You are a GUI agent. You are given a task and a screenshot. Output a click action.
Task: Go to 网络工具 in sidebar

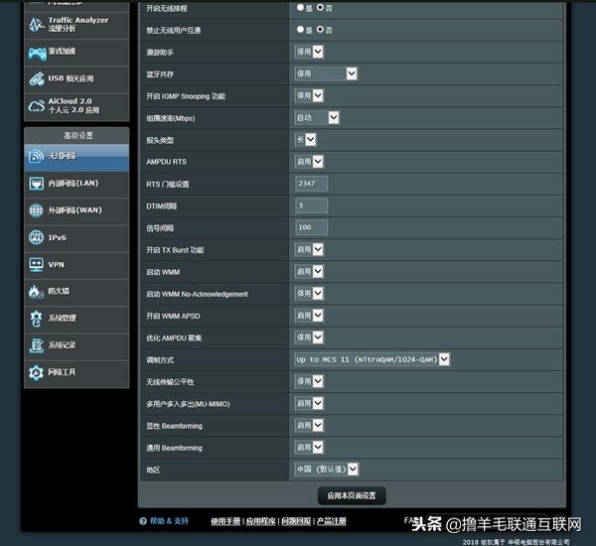click(76, 373)
